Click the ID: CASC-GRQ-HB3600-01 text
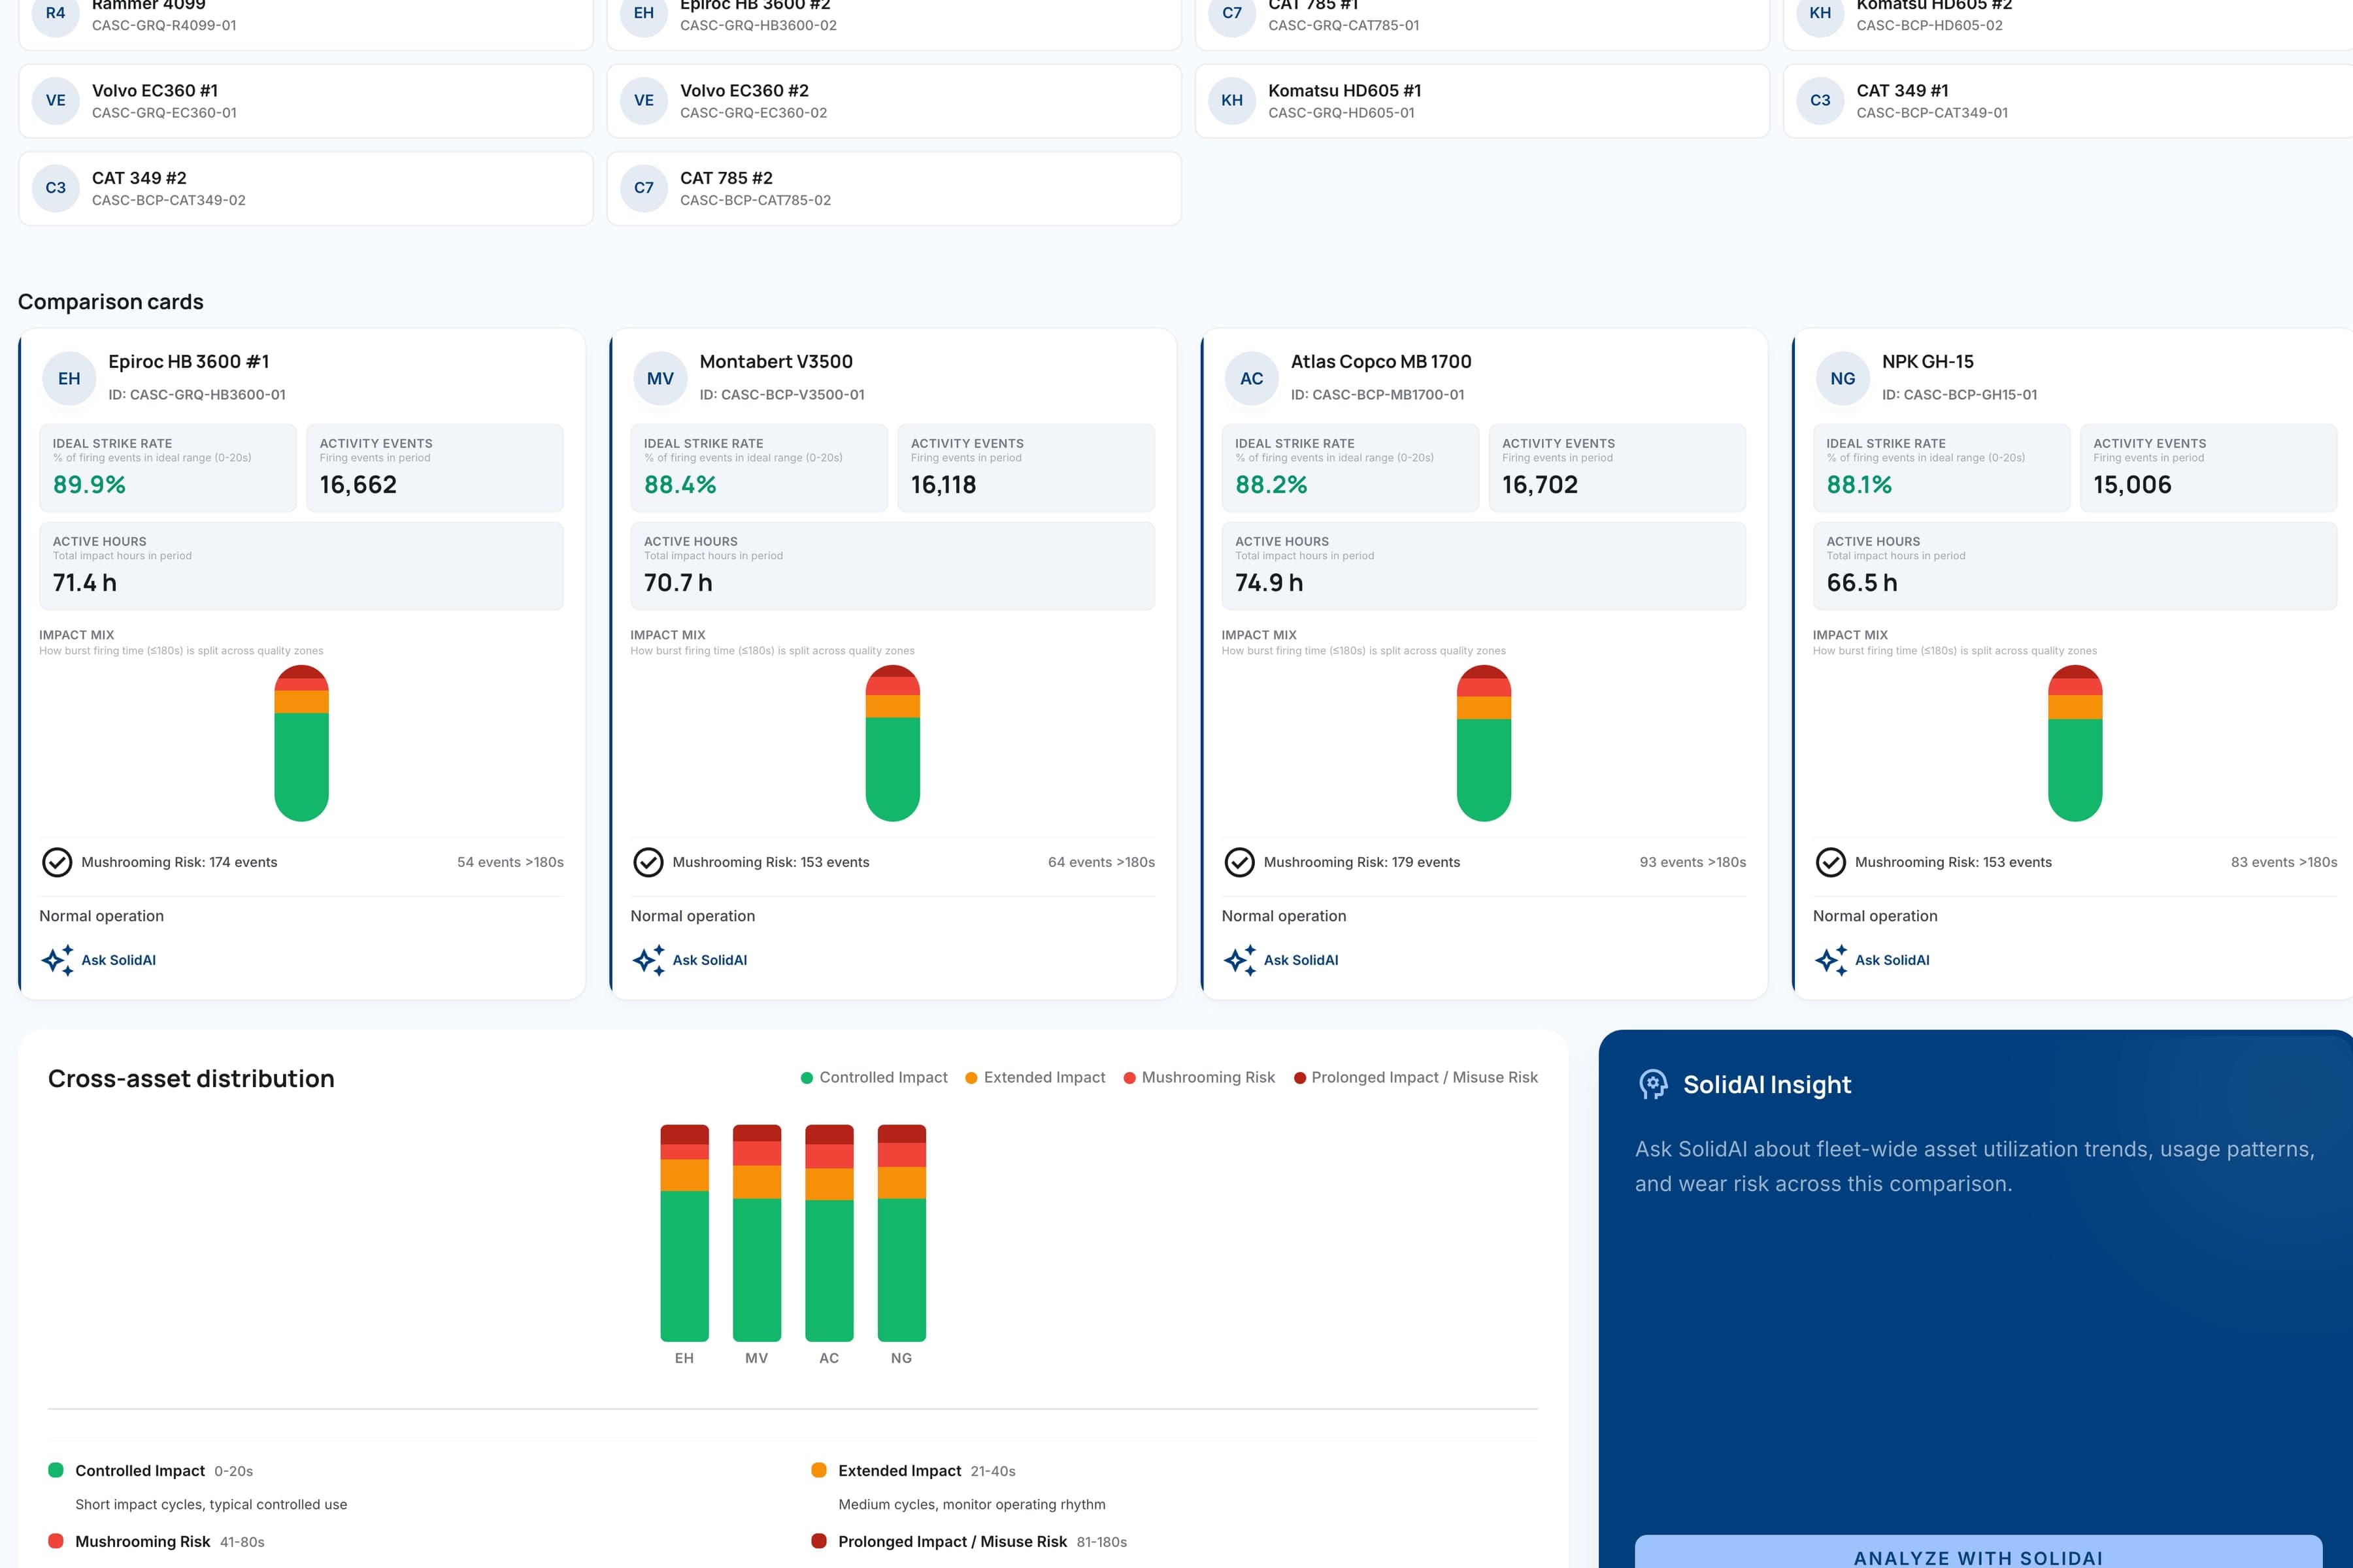Viewport: 2353px width, 1568px height. (x=197, y=395)
